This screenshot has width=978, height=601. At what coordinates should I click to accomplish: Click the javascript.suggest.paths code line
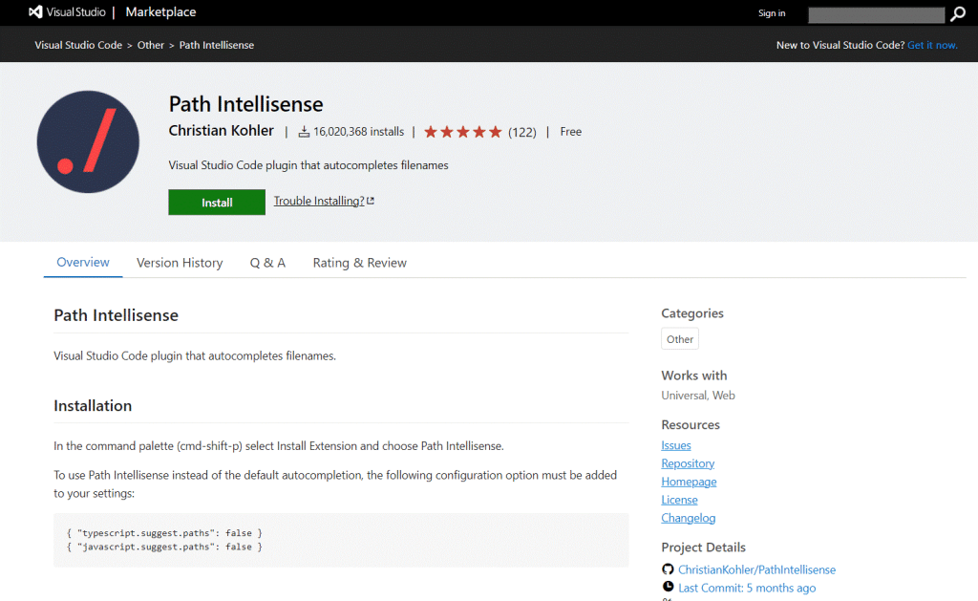pos(164,547)
